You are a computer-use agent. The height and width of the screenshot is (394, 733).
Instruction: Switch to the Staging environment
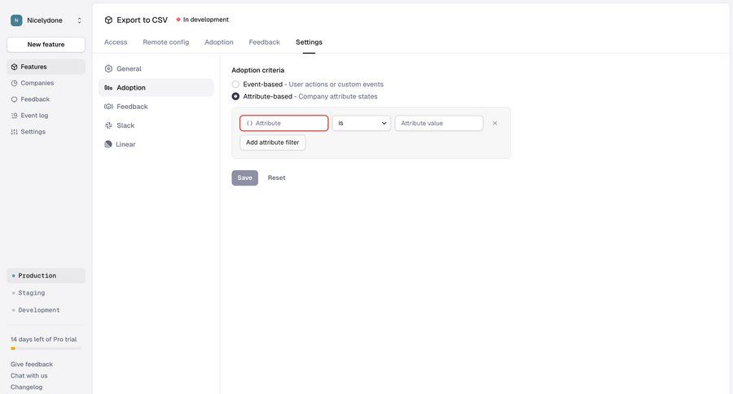tap(46, 292)
